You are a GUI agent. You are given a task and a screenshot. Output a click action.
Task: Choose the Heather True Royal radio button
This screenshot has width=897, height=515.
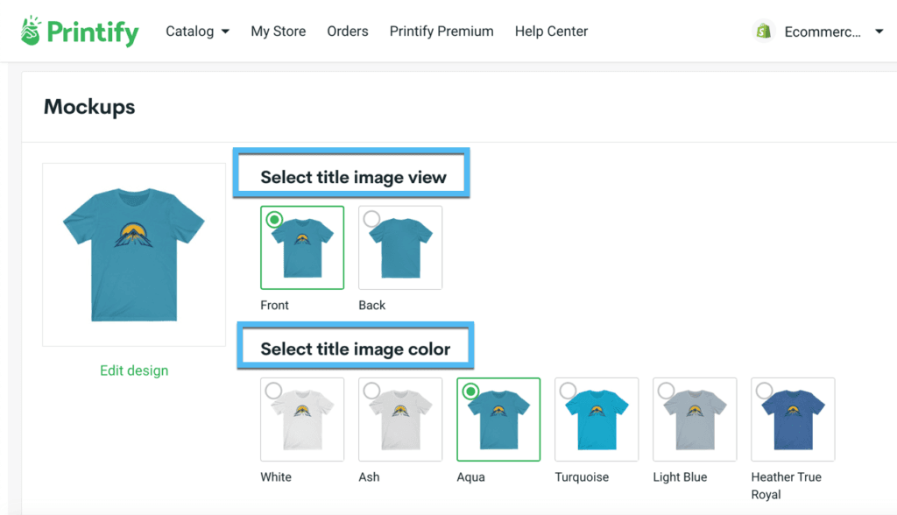point(764,391)
